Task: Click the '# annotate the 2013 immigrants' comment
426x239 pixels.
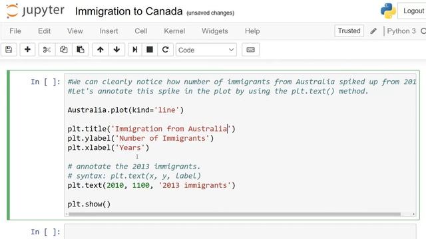Action: (x=134, y=167)
